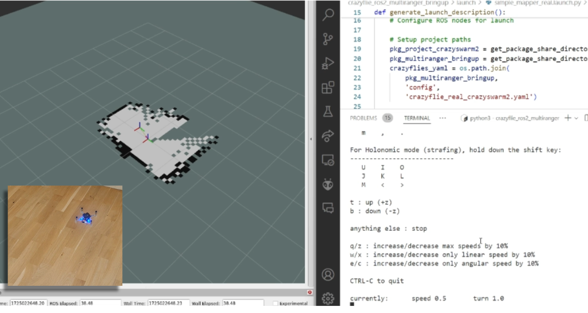The height and width of the screenshot is (313, 588).
Task: Click the 'currently: speed 0.5' terminal line
Action: click(x=427, y=298)
